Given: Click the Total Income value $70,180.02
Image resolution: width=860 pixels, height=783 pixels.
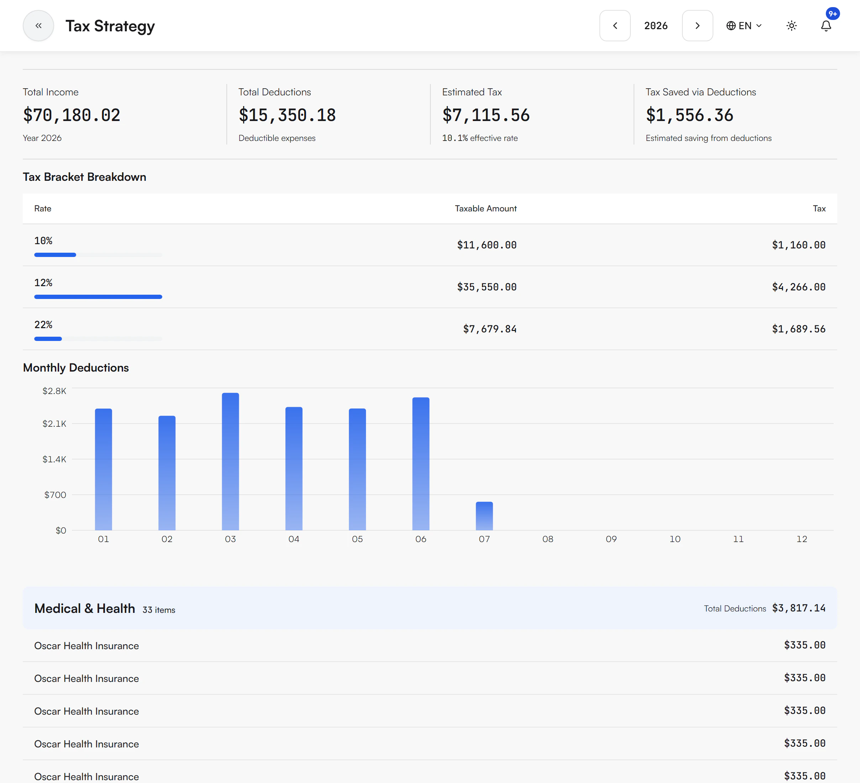Looking at the screenshot, I should pyautogui.click(x=72, y=115).
